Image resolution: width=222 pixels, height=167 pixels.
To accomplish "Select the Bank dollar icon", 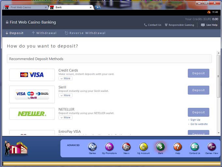I will (x=160, y=147).
